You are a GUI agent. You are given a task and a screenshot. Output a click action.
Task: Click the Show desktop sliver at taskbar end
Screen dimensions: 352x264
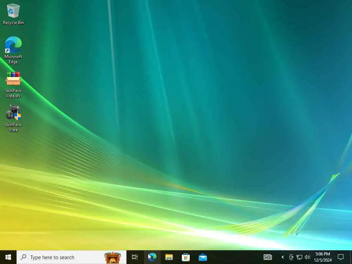point(351,257)
